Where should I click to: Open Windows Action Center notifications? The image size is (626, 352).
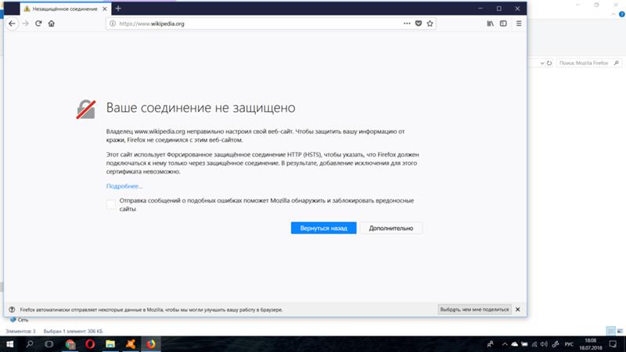click(x=613, y=344)
